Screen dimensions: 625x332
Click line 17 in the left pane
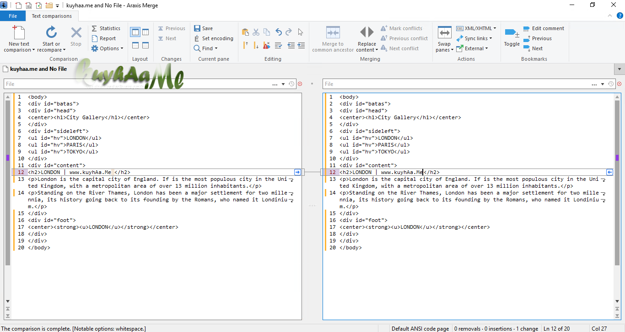click(103, 227)
